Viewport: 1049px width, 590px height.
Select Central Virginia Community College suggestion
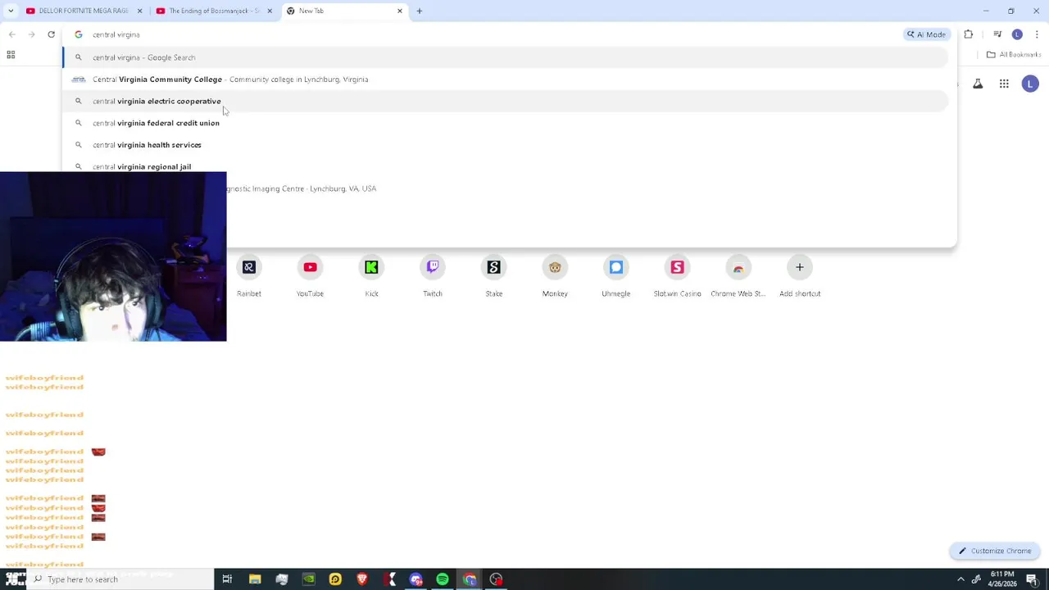click(x=506, y=79)
